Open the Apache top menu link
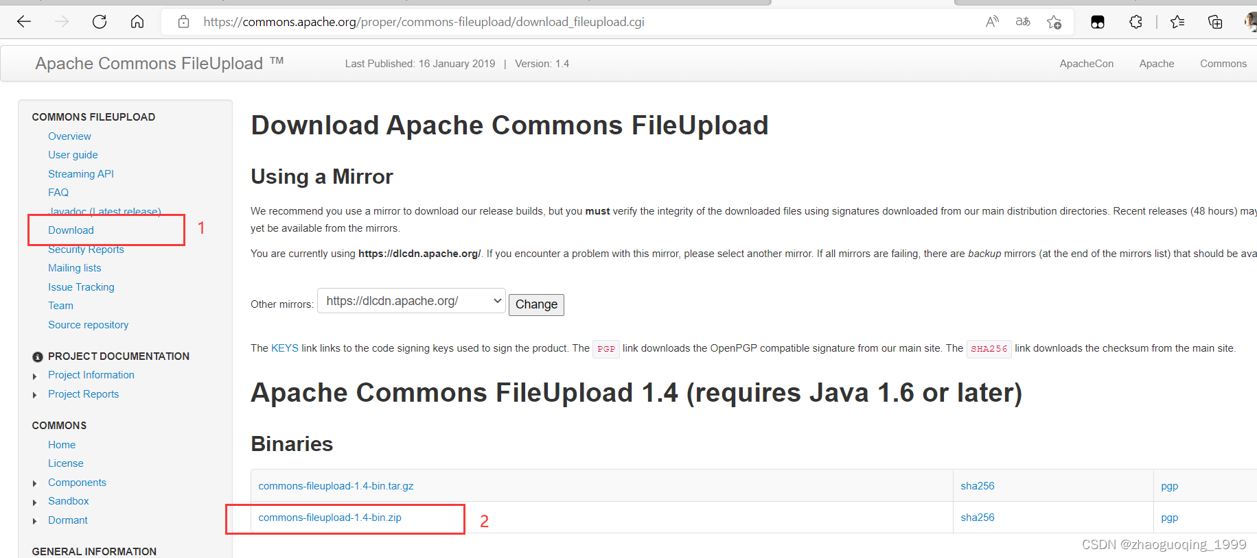The width and height of the screenshot is (1257, 558). tap(1157, 64)
